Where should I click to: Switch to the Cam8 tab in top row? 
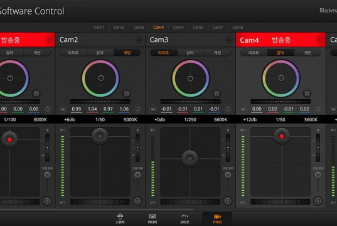pos(237,28)
